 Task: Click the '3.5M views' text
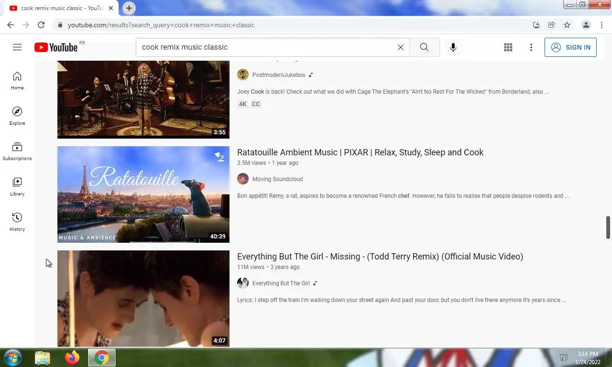[251, 163]
